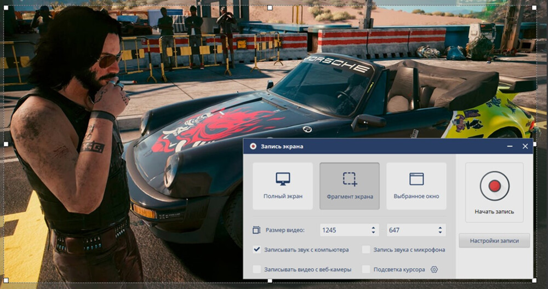The height and width of the screenshot is (289, 548).
Task: Increase video width with up arrow
Action: coord(373,228)
